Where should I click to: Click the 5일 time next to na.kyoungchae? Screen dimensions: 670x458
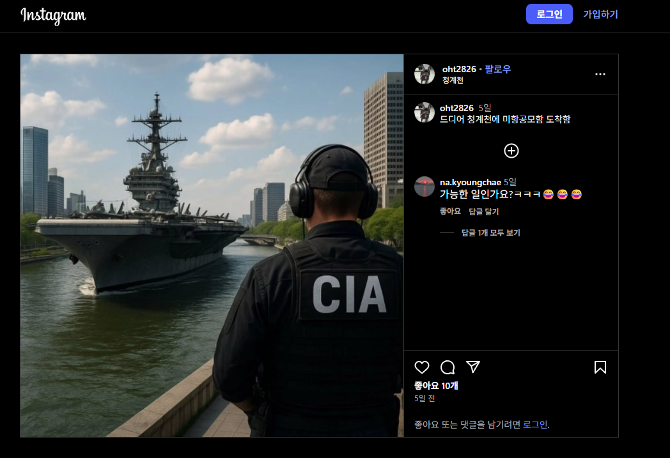pyautogui.click(x=510, y=182)
